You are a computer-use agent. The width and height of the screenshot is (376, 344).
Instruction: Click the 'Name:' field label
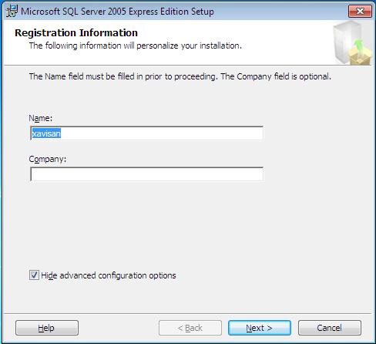coord(41,118)
